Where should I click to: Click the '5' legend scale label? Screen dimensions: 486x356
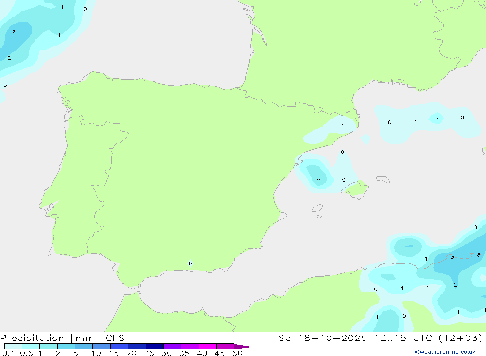[75, 353]
